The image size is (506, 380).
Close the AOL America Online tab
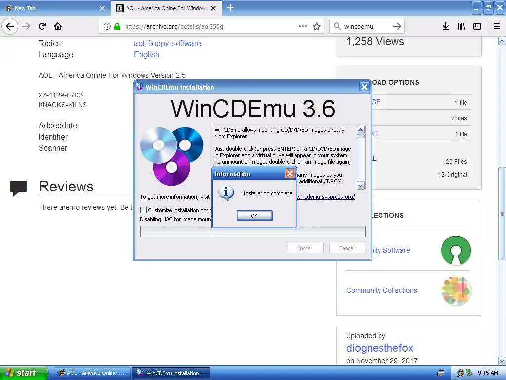click(213, 8)
